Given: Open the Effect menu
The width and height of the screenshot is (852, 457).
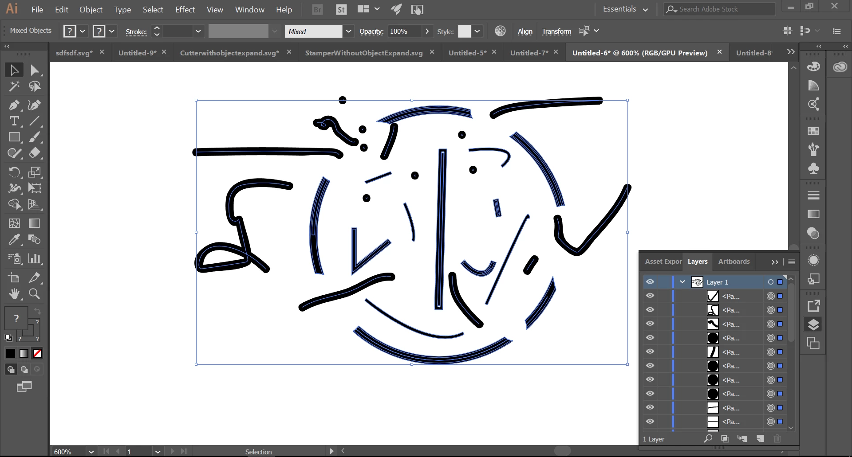Looking at the screenshot, I should [185, 9].
